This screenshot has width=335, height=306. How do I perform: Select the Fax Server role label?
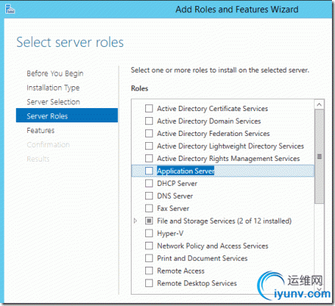tap(173, 209)
